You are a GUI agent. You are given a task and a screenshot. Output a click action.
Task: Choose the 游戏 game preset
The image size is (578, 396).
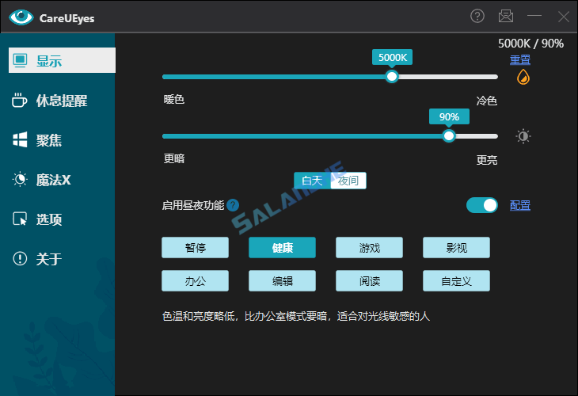tap(369, 247)
